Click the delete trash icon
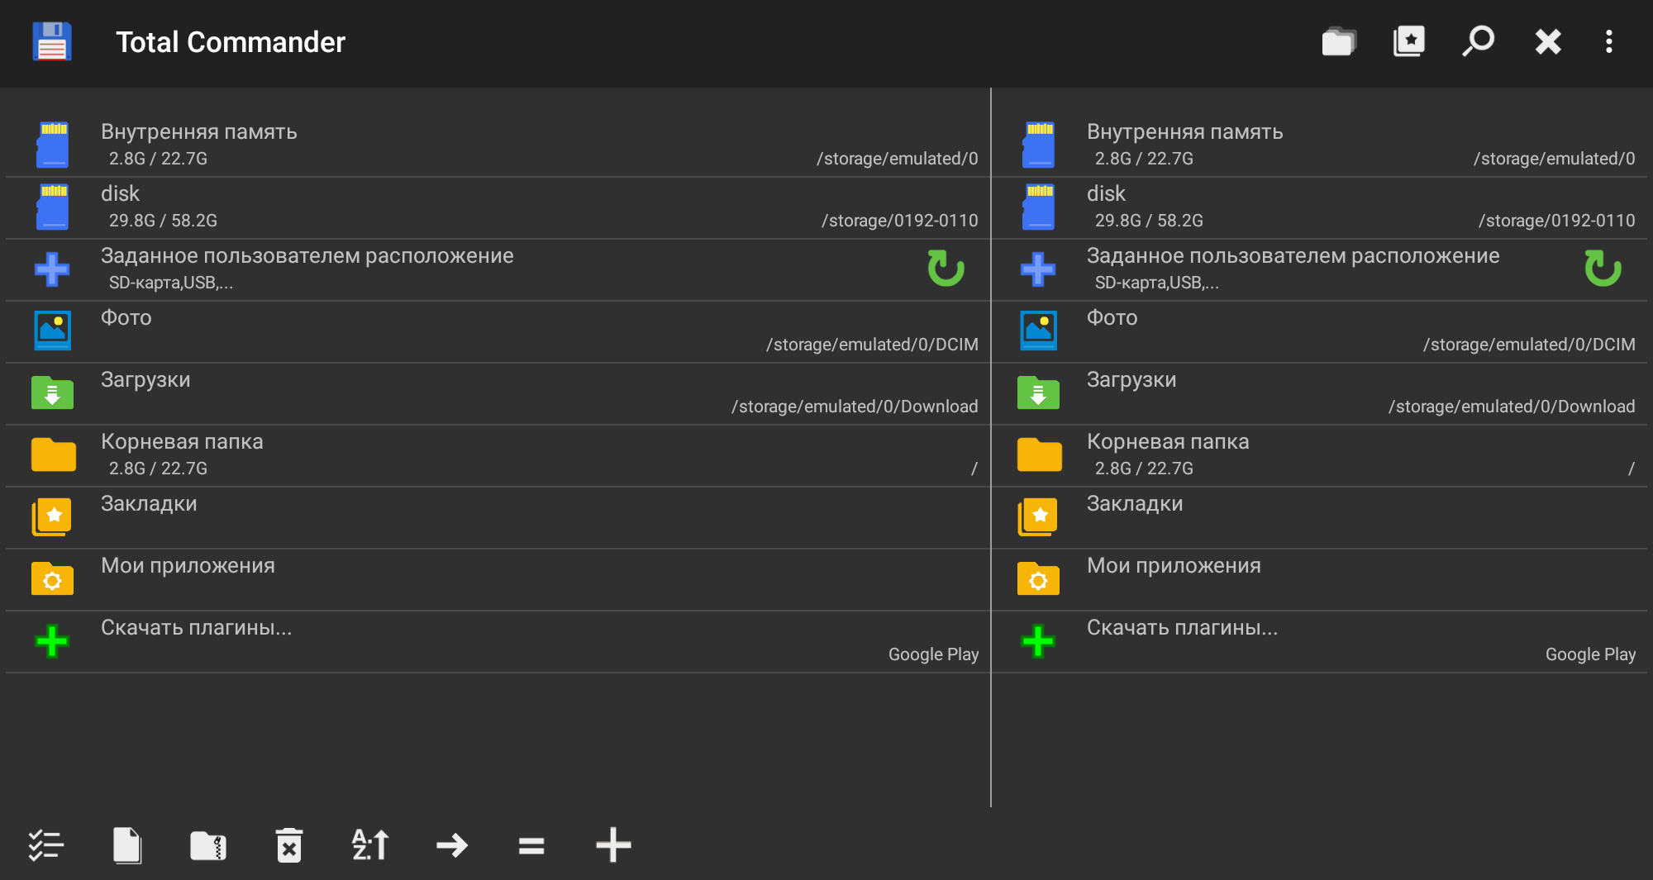This screenshot has width=1653, height=880. pyautogui.click(x=289, y=845)
